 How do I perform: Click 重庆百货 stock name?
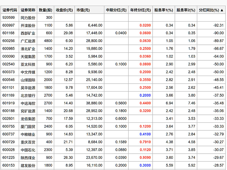click(28, 142)
